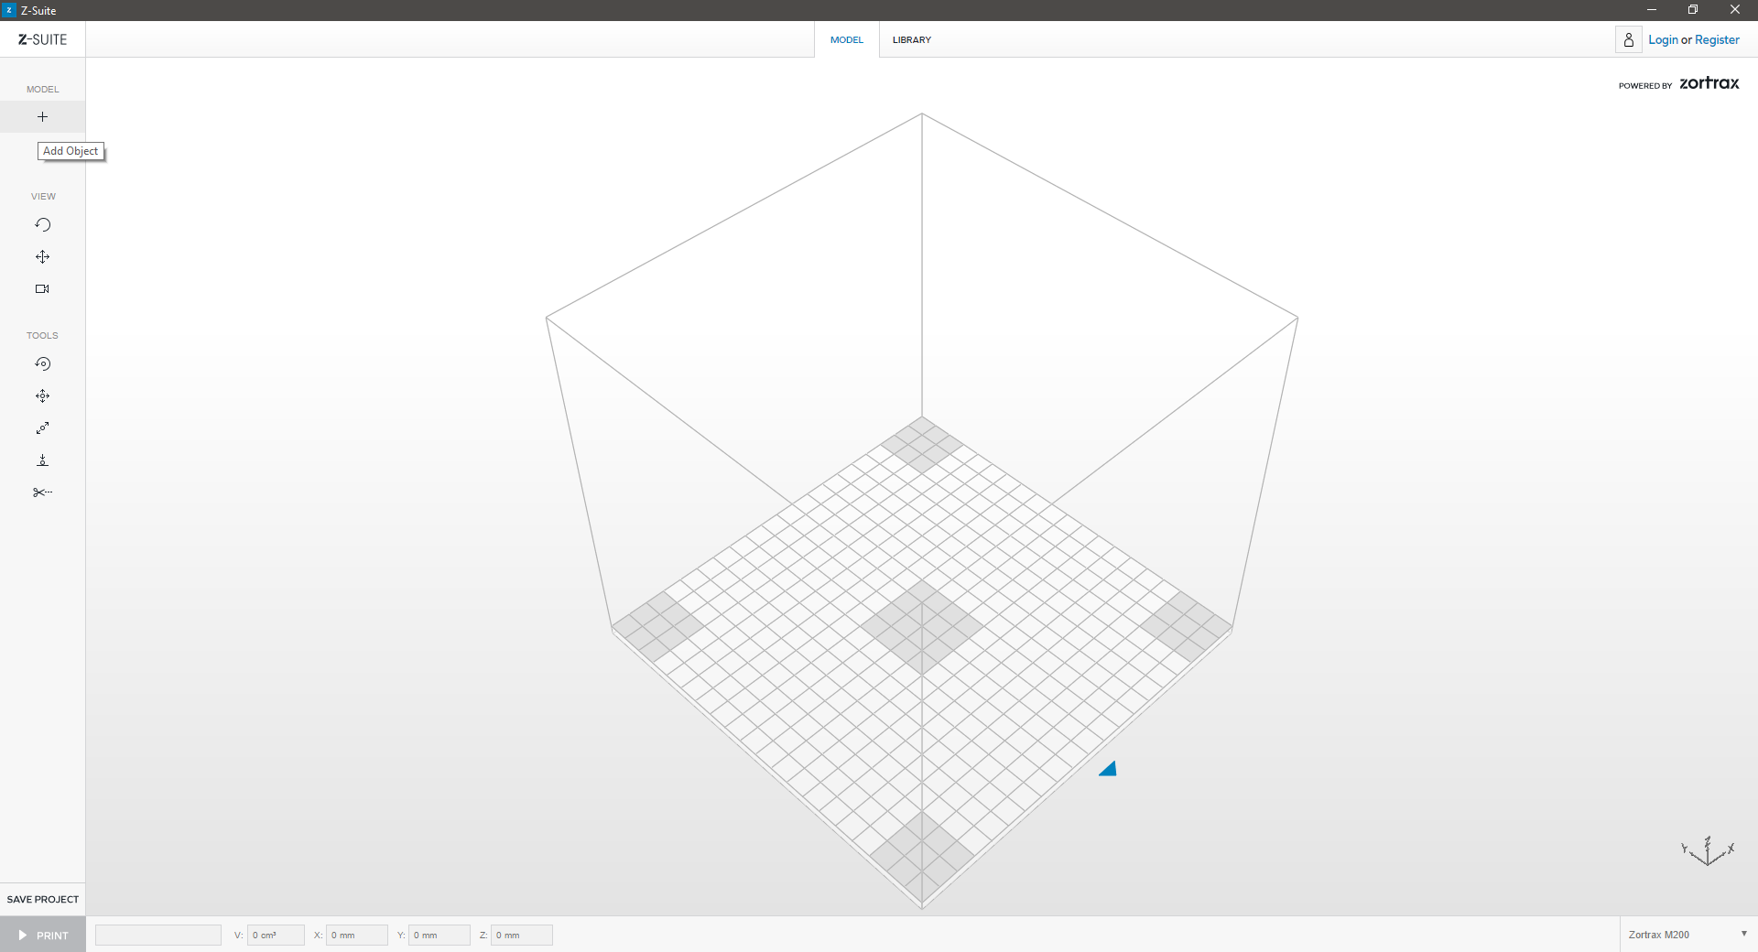
Task: Click the Add Object plus icon
Action: pos(42,117)
